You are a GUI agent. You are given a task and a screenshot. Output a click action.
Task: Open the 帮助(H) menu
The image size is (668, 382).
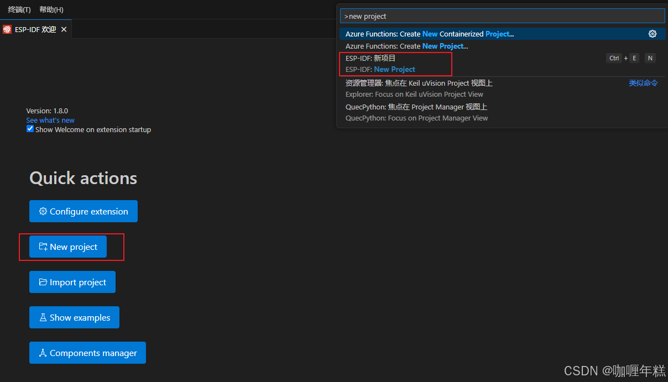point(51,9)
